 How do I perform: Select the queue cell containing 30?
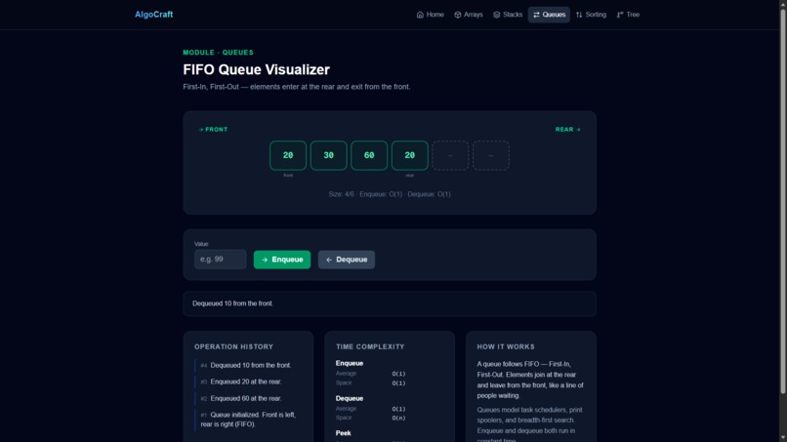tap(328, 155)
